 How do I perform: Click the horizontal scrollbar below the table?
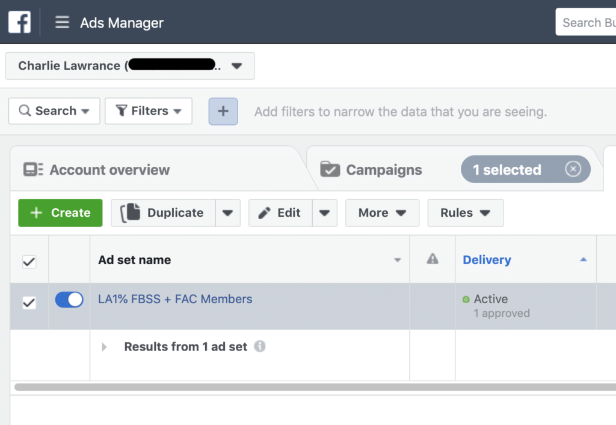point(315,387)
